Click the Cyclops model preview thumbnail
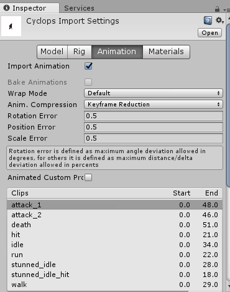Screen dimensions: 230x292 click(11, 26)
